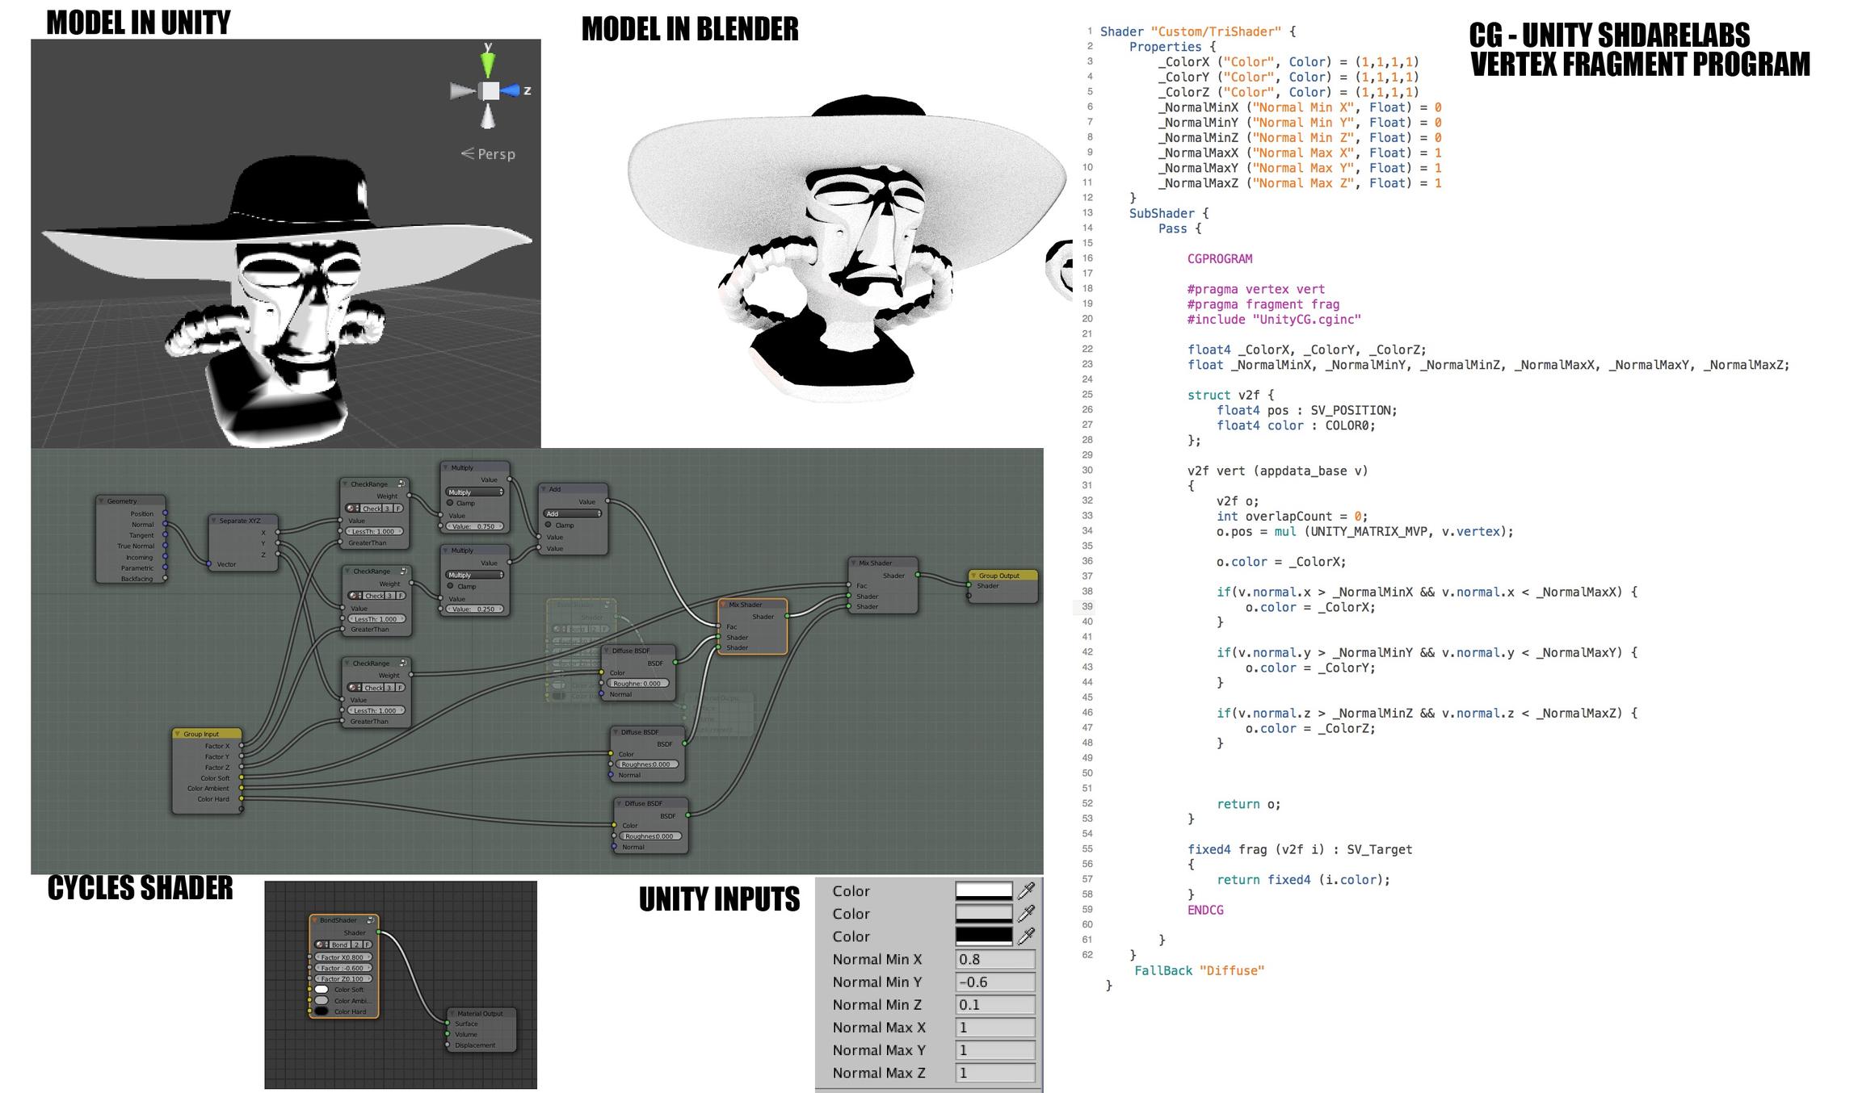1858x1093 pixels.
Task: Click the Factor X 0.800 slider on BondShader
Action: (343, 957)
